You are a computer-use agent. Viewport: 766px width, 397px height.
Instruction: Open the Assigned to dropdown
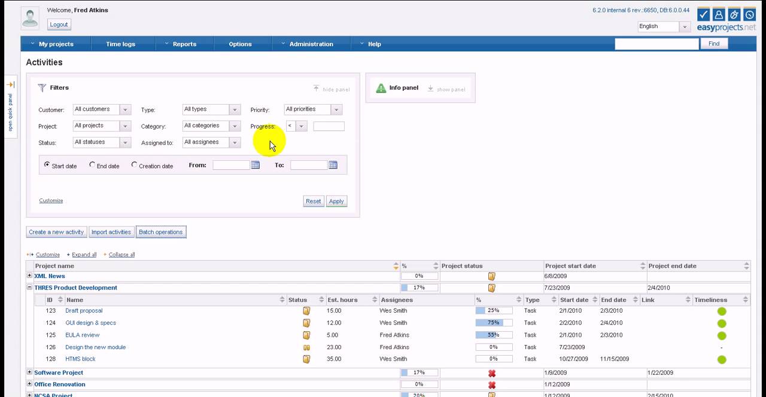pyautogui.click(x=235, y=142)
